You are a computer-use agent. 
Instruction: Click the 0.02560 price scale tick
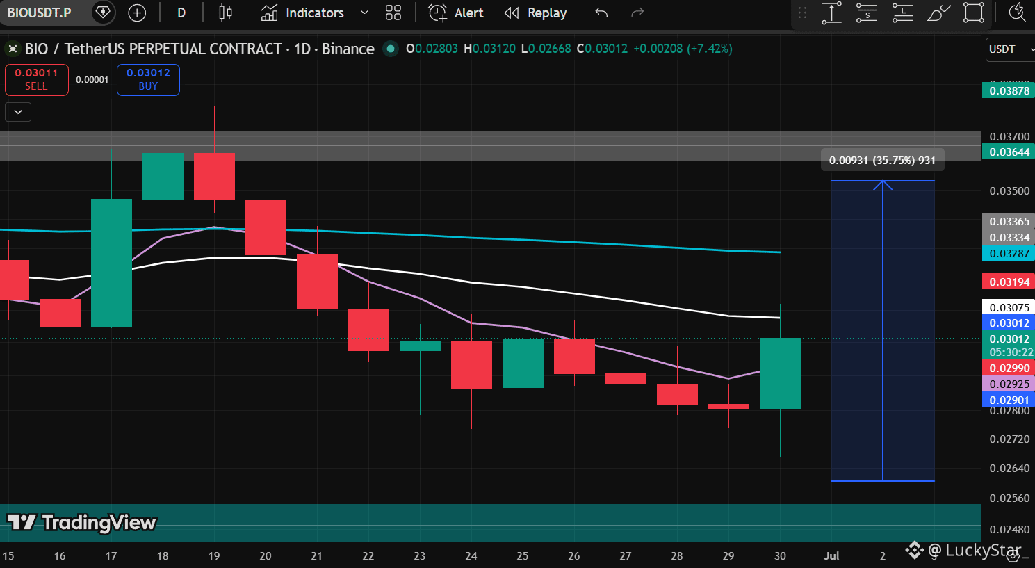1009,498
